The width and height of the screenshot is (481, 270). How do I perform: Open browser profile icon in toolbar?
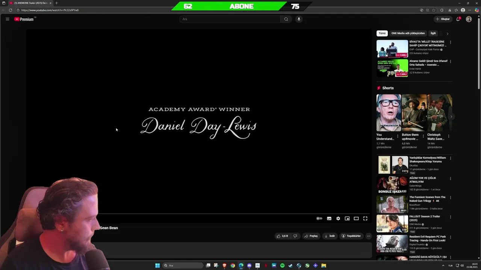pos(463,10)
